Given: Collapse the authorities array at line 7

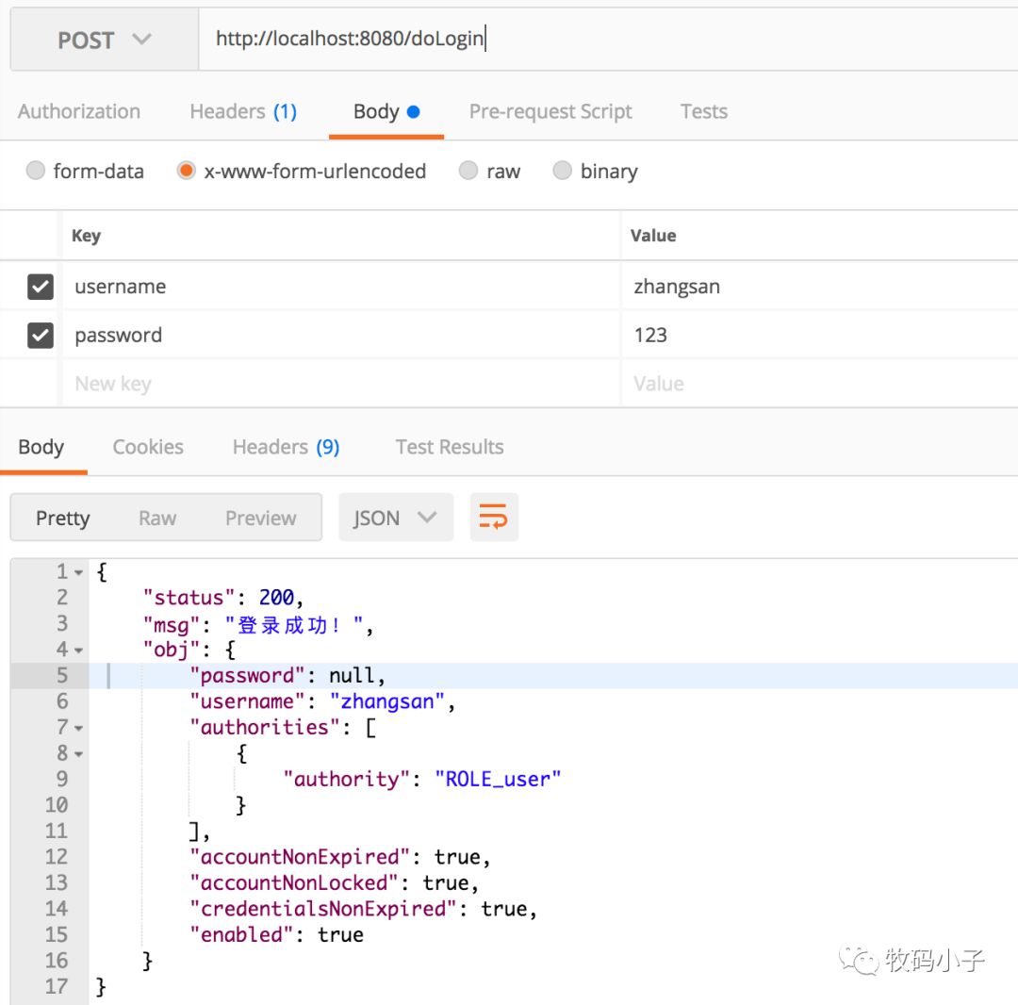Looking at the screenshot, I should [x=79, y=728].
